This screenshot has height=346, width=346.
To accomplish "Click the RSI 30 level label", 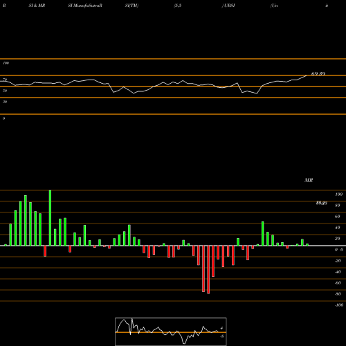I will point(5,102).
